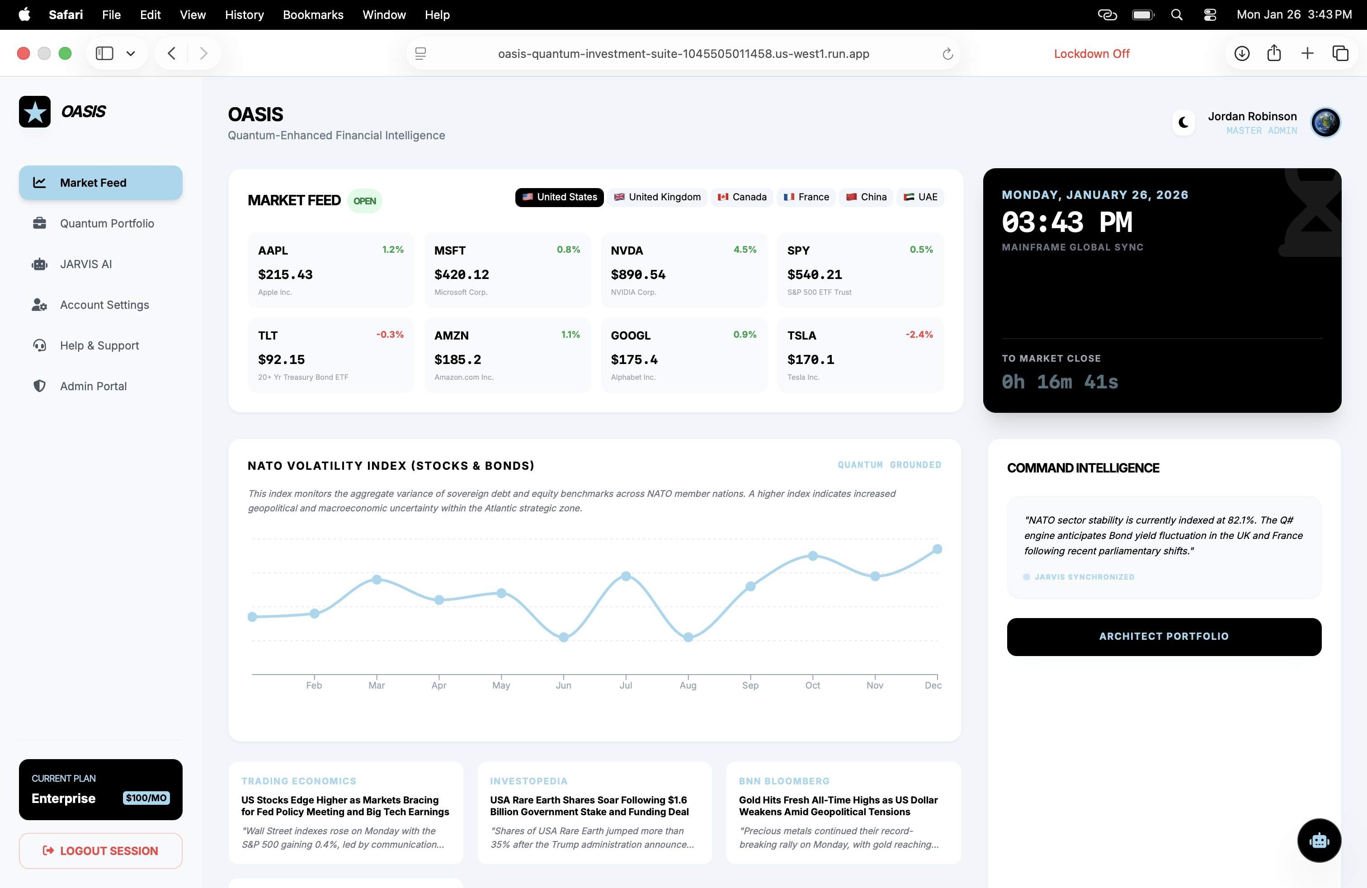
Task: Open the sidebar tab group chevron dropdown
Action: [x=130, y=53]
